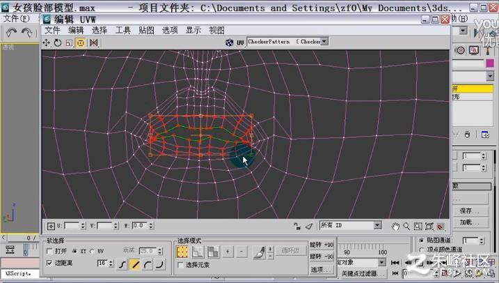499x283 pixels.
Task: Activate the Zoom Region tool
Action: 418,227
